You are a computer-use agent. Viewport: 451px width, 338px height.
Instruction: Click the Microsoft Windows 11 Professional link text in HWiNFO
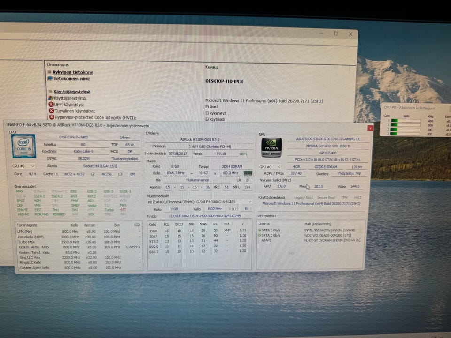point(311,203)
